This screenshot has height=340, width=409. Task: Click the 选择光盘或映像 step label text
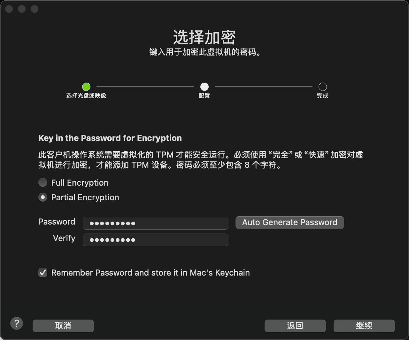tap(86, 96)
